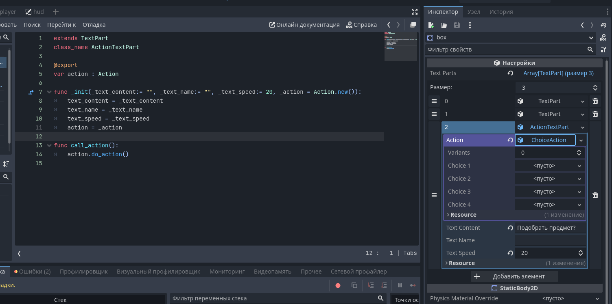Open the Inspector object history list icon

click(x=603, y=25)
